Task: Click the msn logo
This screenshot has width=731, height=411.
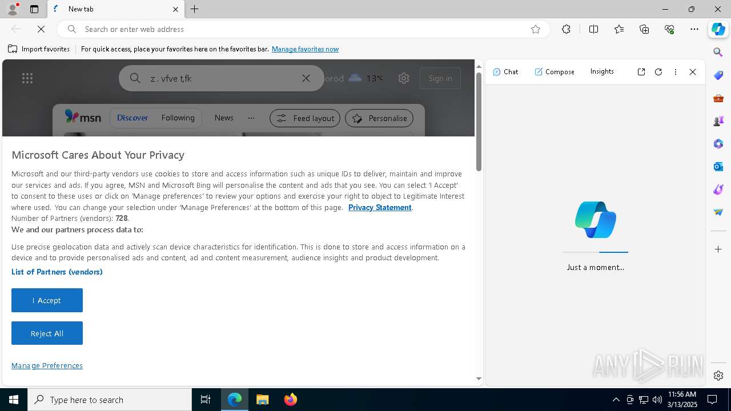Action: (83, 118)
